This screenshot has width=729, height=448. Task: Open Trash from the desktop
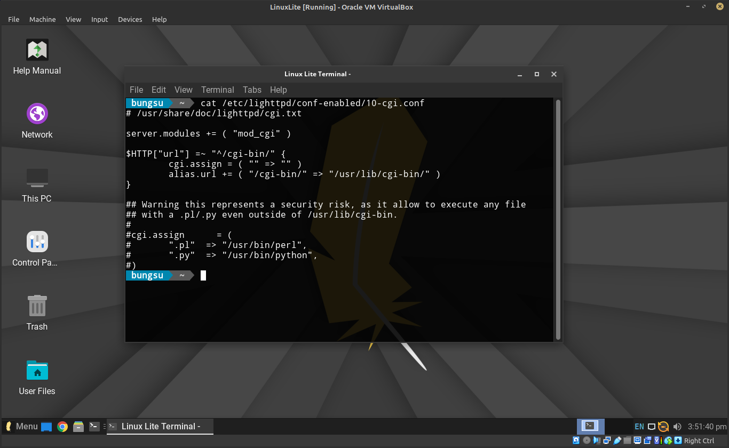pyautogui.click(x=36, y=312)
